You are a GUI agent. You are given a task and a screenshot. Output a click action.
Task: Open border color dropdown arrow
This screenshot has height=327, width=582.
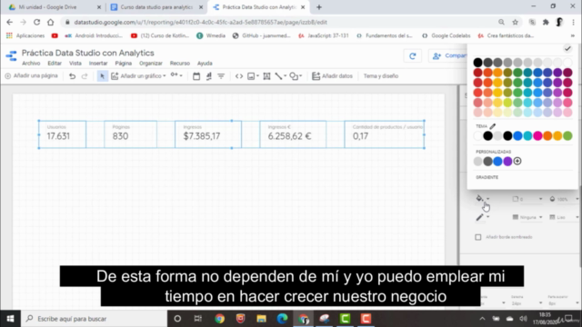(x=488, y=217)
